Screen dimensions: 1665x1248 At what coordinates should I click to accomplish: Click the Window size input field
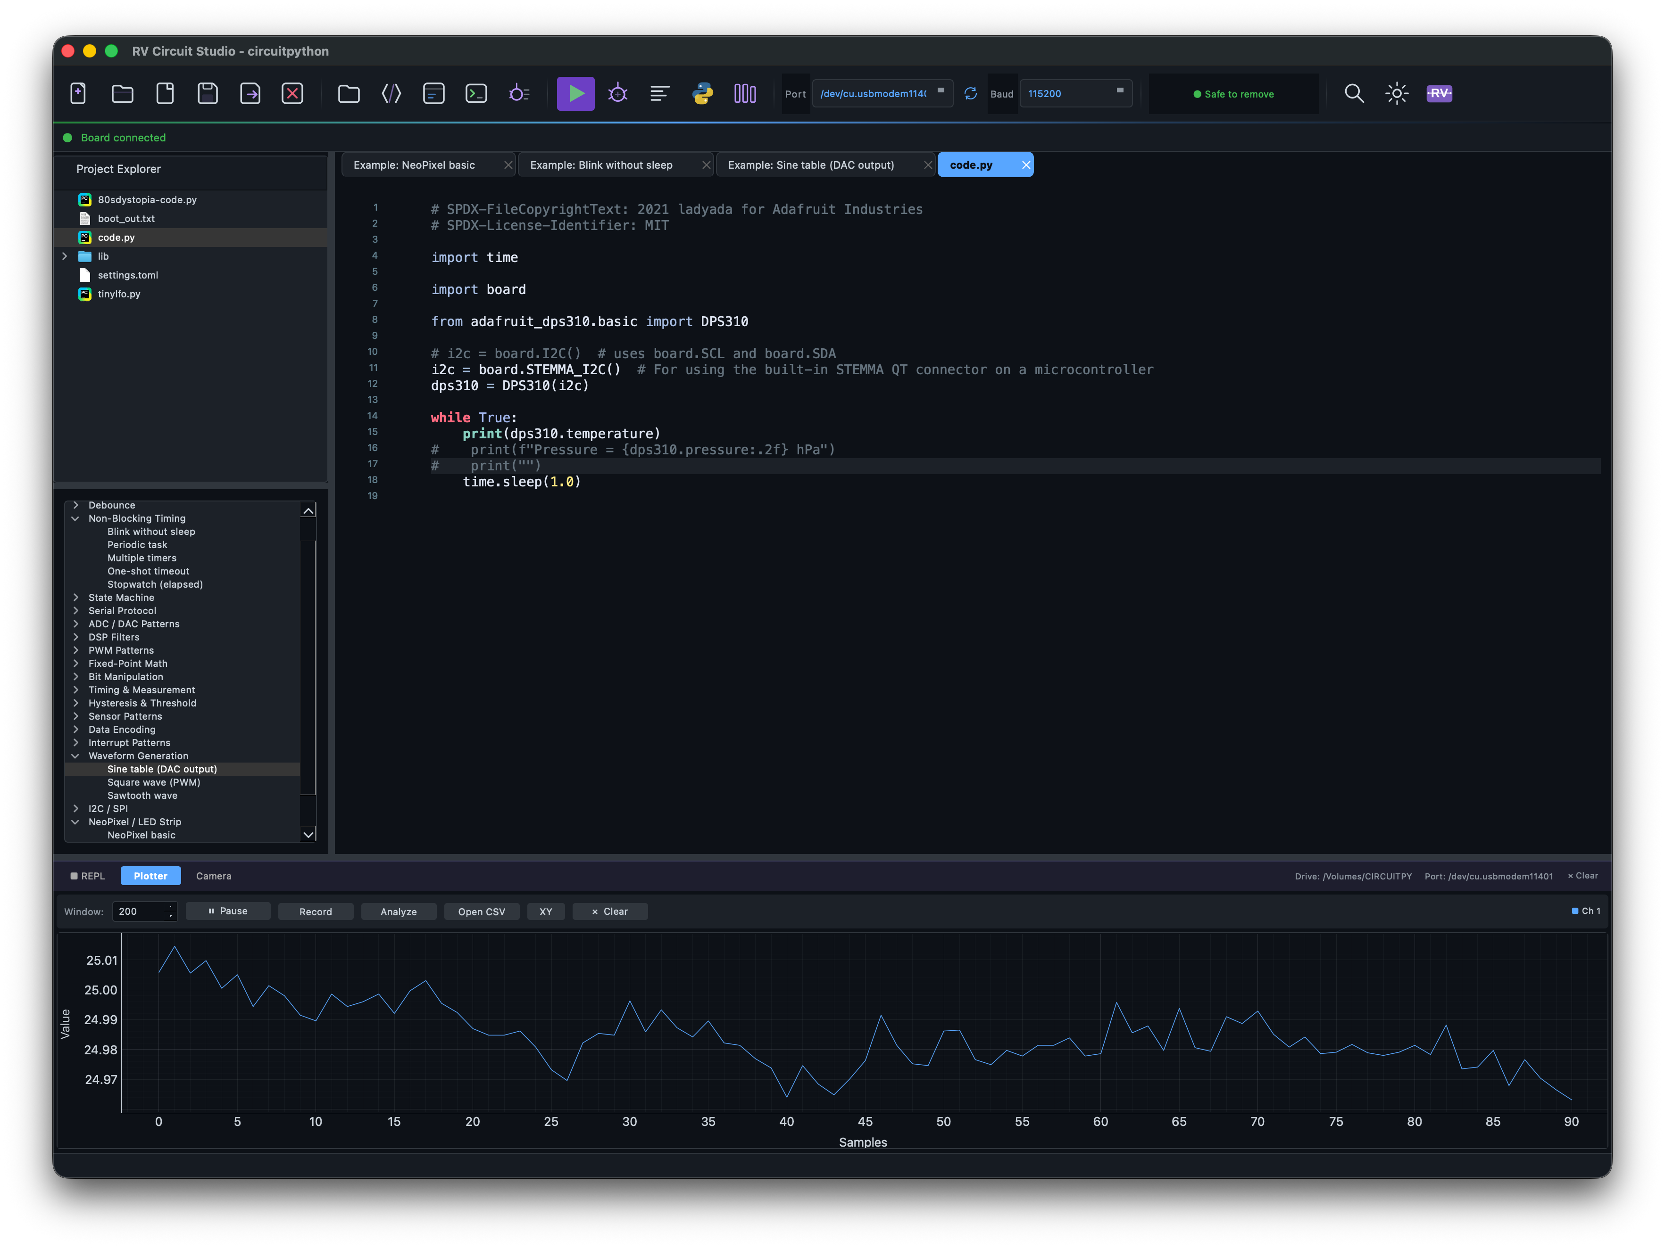(144, 912)
